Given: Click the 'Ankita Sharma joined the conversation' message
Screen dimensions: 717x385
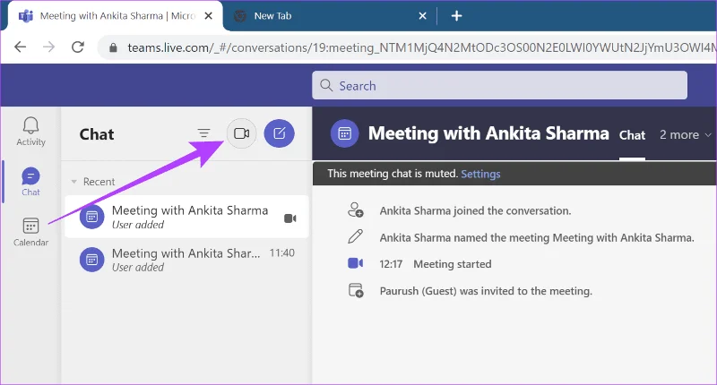Looking at the screenshot, I should 475,210.
